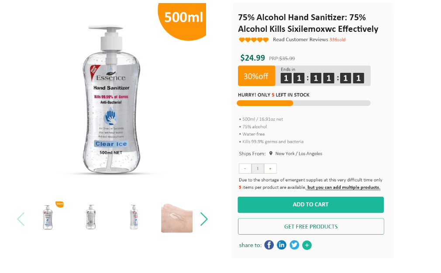Share product on LinkedIn
The image size is (441, 273).
coord(282,245)
